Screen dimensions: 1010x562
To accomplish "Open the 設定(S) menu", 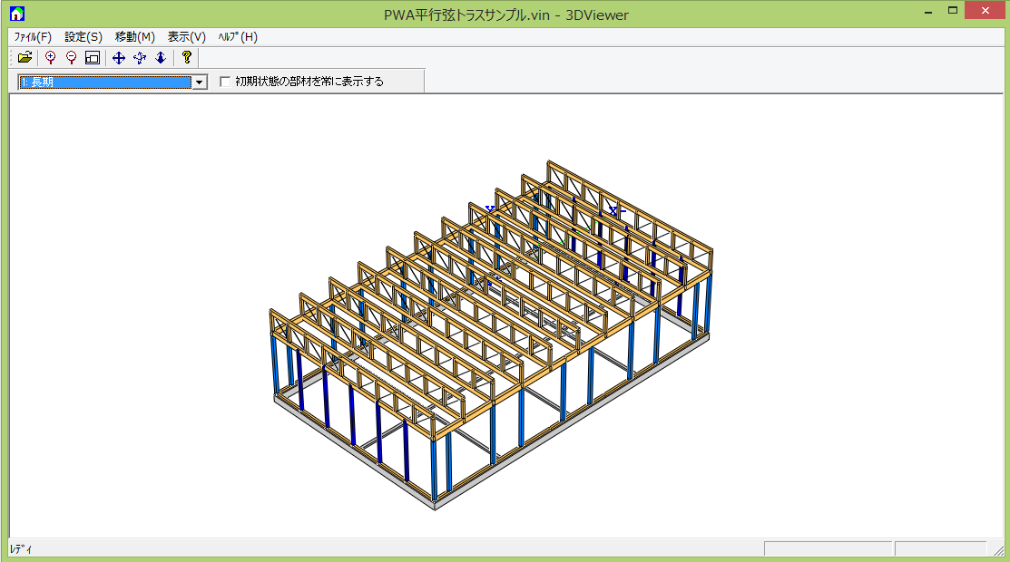I will click(83, 37).
